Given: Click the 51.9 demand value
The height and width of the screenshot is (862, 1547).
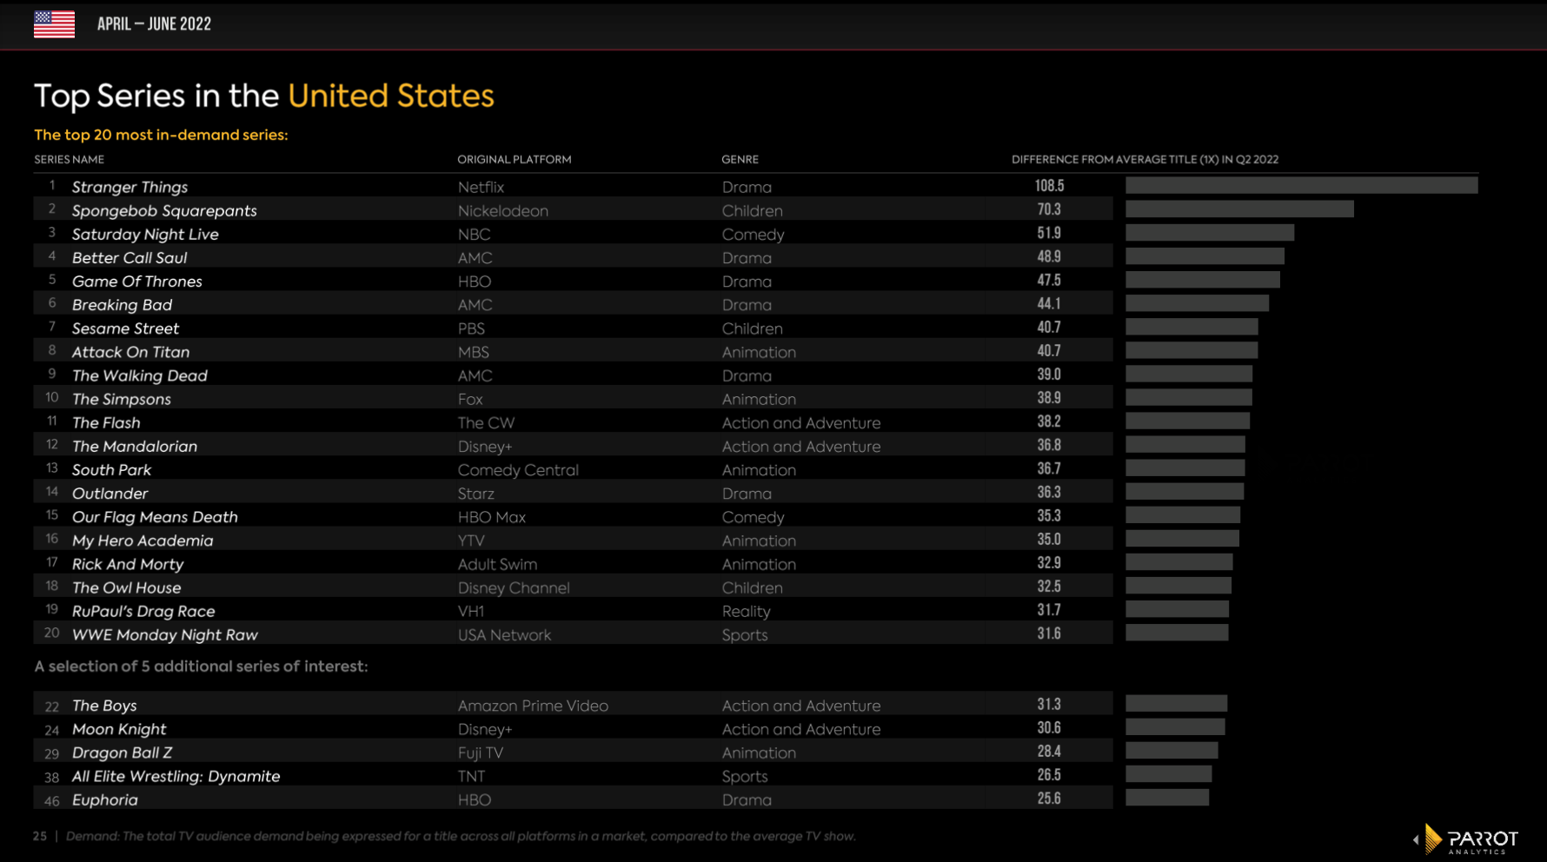Looking at the screenshot, I should click(1049, 232).
